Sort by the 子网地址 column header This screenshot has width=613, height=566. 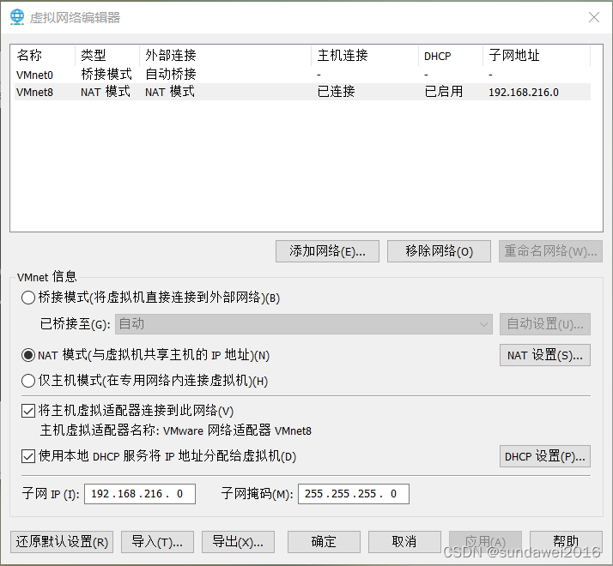click(537, 56)
